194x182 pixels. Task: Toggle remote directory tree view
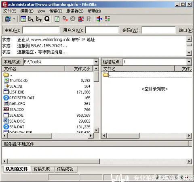tap(39, 19)
